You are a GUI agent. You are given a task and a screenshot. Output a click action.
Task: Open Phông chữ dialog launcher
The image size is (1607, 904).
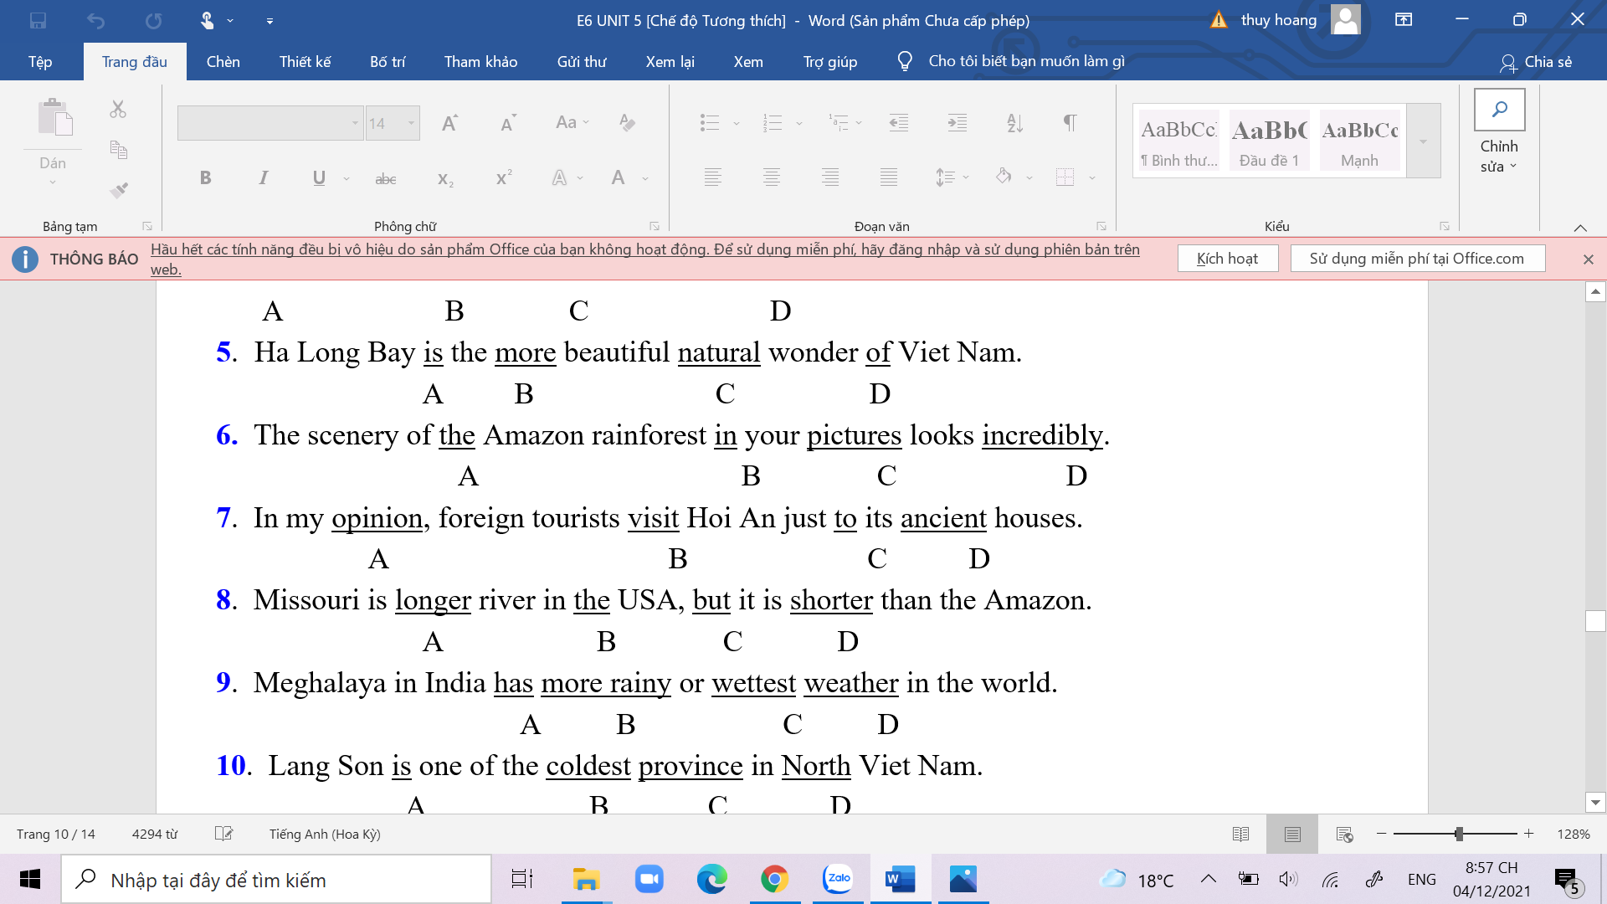pyautogui.click(x=655, y=226)
